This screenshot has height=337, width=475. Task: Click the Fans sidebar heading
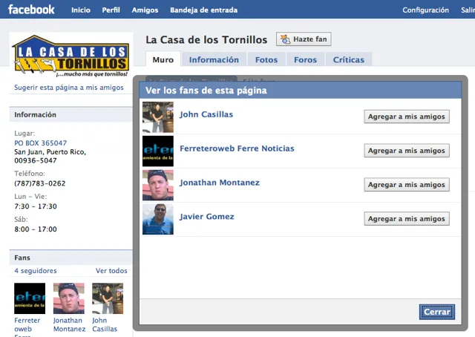(x=22, y=258)
